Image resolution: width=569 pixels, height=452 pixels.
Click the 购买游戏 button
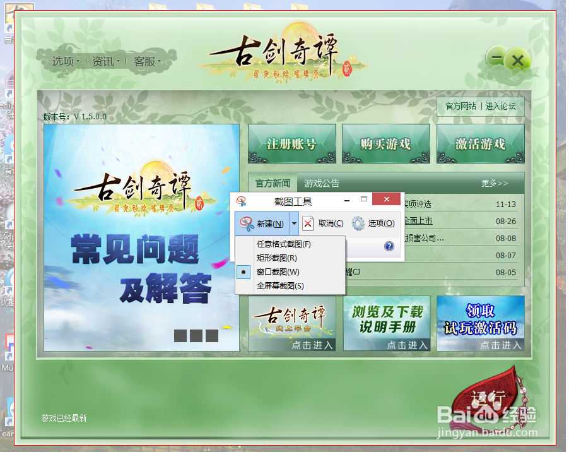385,144
